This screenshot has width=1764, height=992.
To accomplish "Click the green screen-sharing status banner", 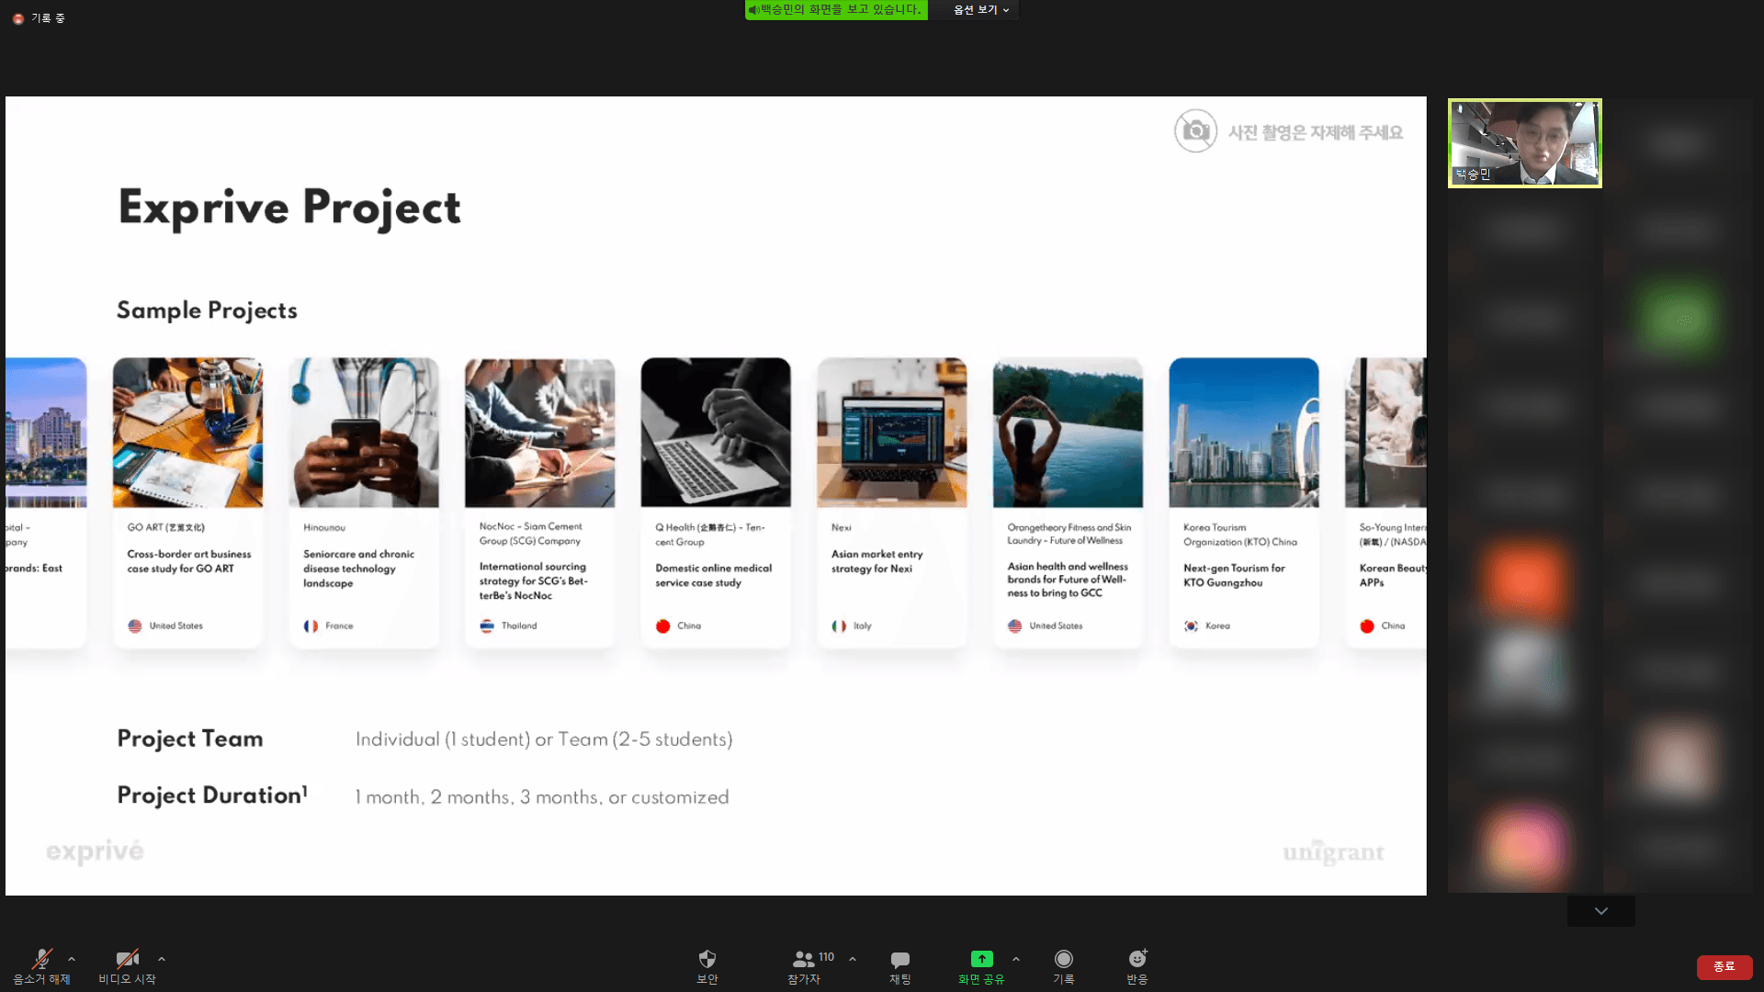I will point(836,10).
